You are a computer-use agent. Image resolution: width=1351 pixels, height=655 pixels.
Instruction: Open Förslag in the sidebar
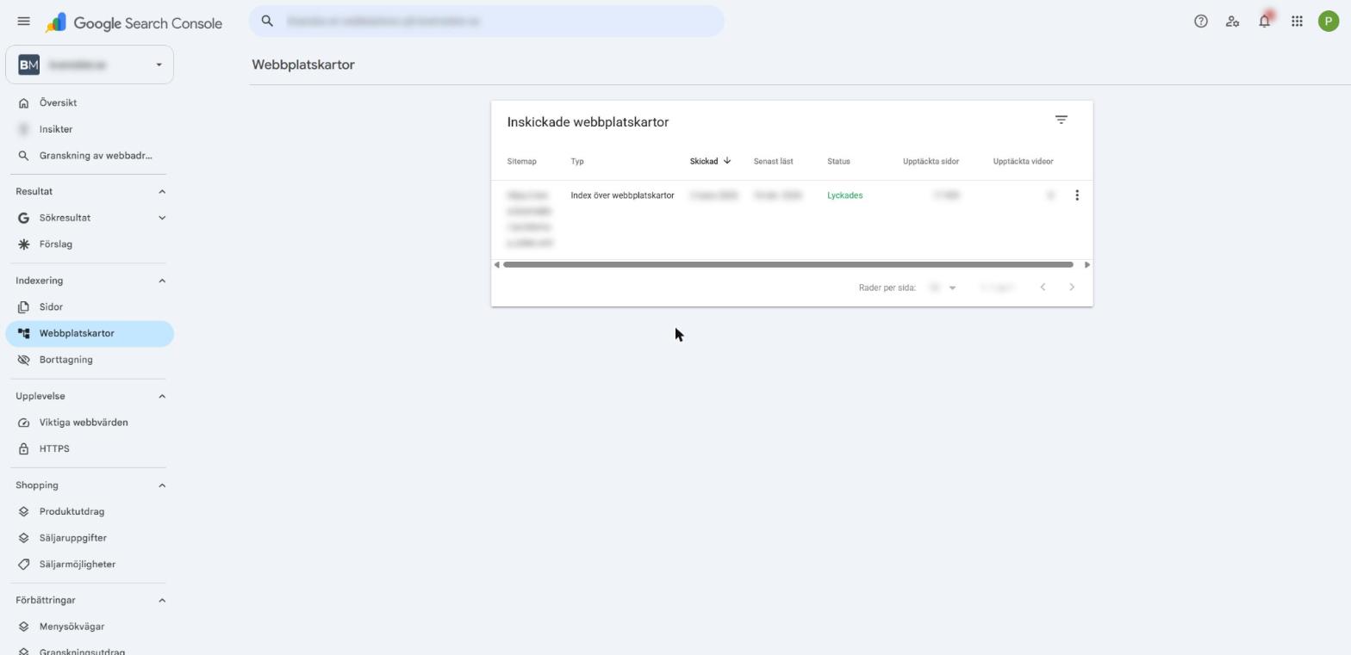point(90,244)
